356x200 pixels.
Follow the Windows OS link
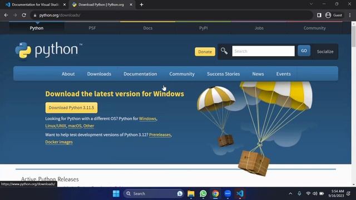(147, 118)
